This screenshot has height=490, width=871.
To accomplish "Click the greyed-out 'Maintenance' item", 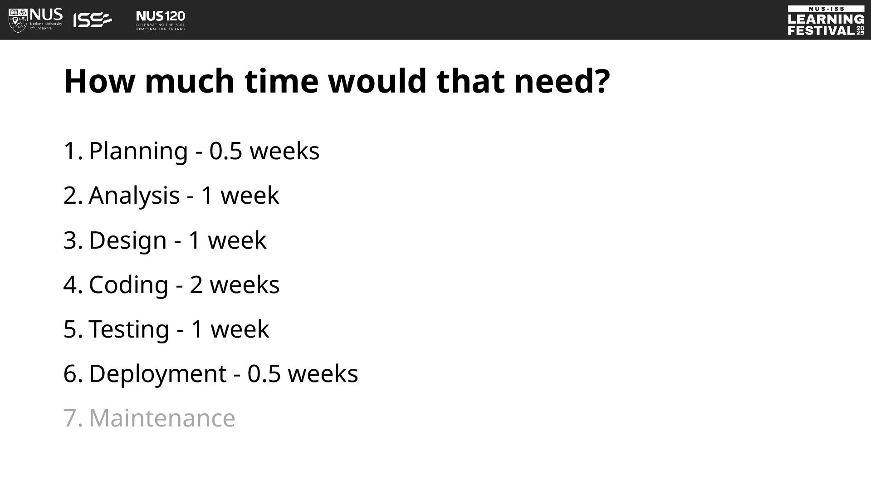I will point(162,418).
